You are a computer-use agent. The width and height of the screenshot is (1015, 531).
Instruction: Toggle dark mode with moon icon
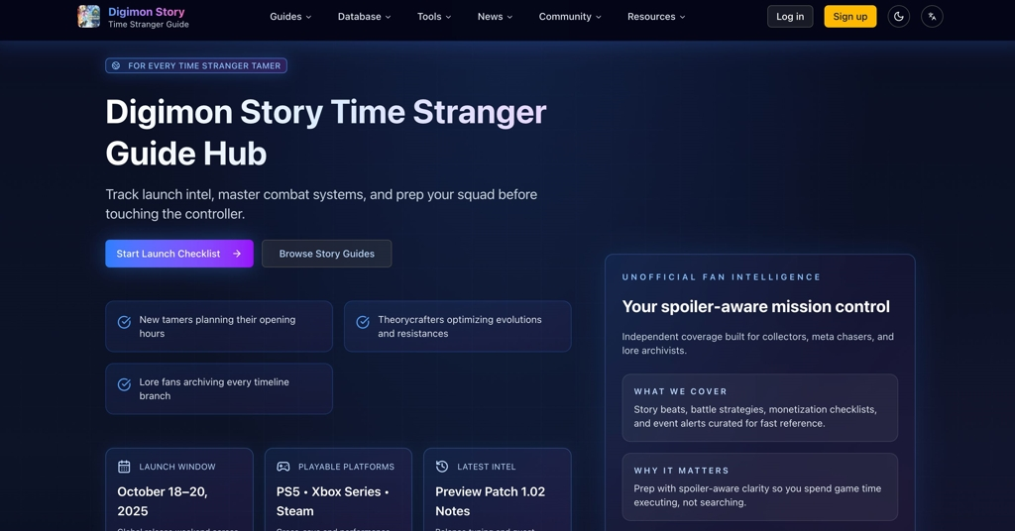pos(899,16)
